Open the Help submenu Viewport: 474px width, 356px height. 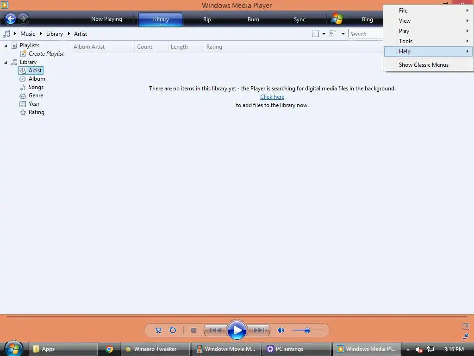point(428,51)
